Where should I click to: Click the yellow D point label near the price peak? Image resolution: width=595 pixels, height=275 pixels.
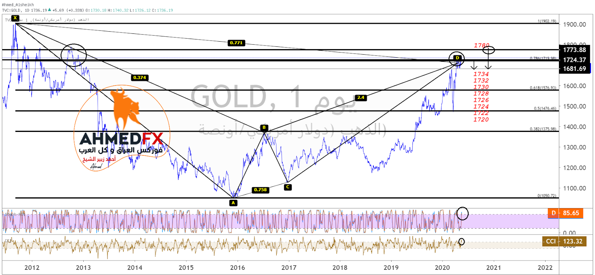coord(457,58)
